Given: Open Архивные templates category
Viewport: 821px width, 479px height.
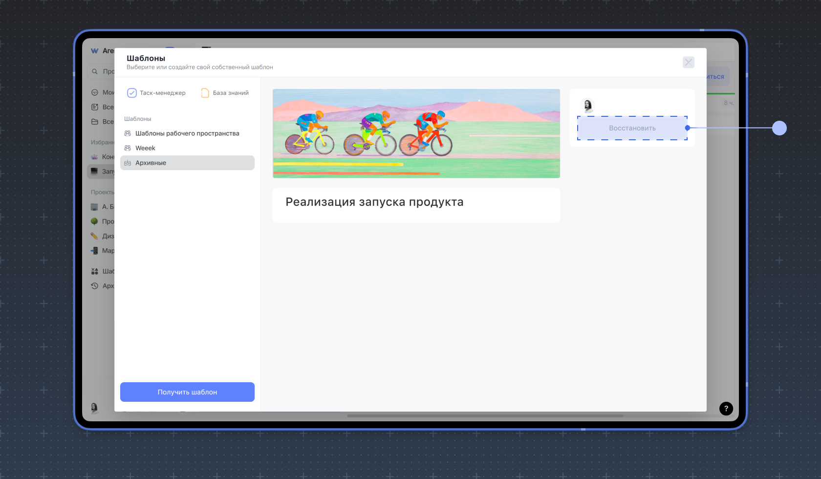Looking at the screenshot, I should point(151,163).
